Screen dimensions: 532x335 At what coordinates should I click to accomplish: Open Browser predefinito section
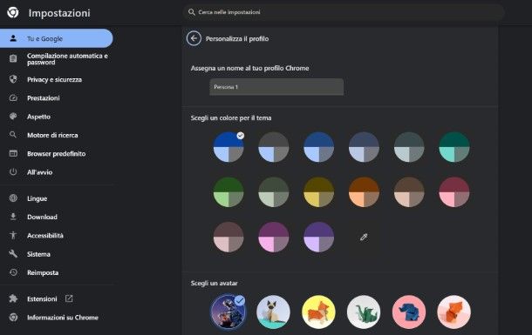[57, 154]
